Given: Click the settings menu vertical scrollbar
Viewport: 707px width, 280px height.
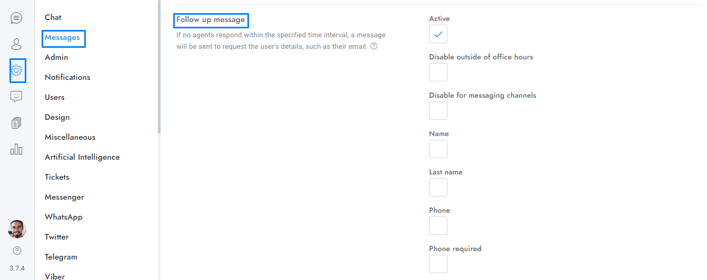Looking at the screenshot, I should tap(159, 66).
